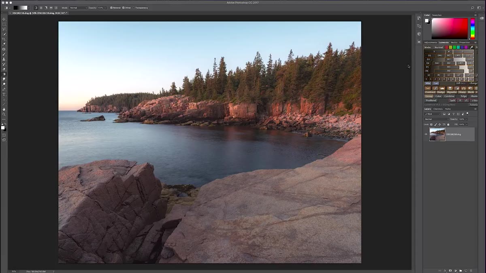Pick a hue on the vertical color slider
This screenshot has height=273, width=486.
coord(472,28)
